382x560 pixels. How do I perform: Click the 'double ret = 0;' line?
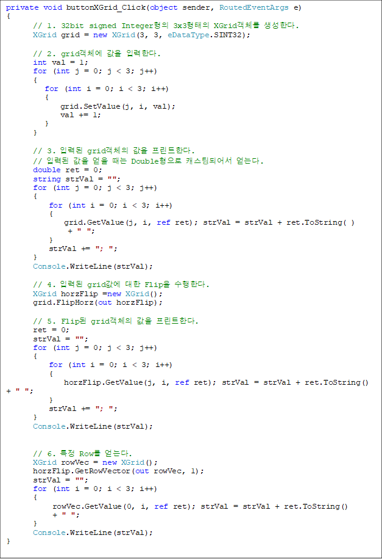(x=68, y=170)
